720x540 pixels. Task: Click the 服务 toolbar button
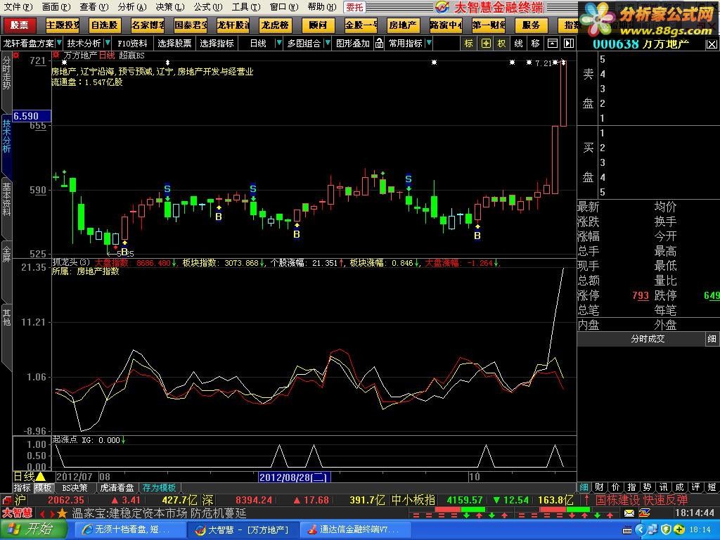[x=531, y=25]
